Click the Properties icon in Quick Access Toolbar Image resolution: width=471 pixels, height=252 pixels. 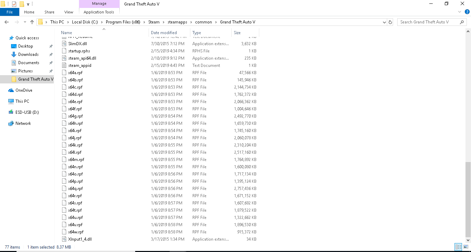[14, 4]
